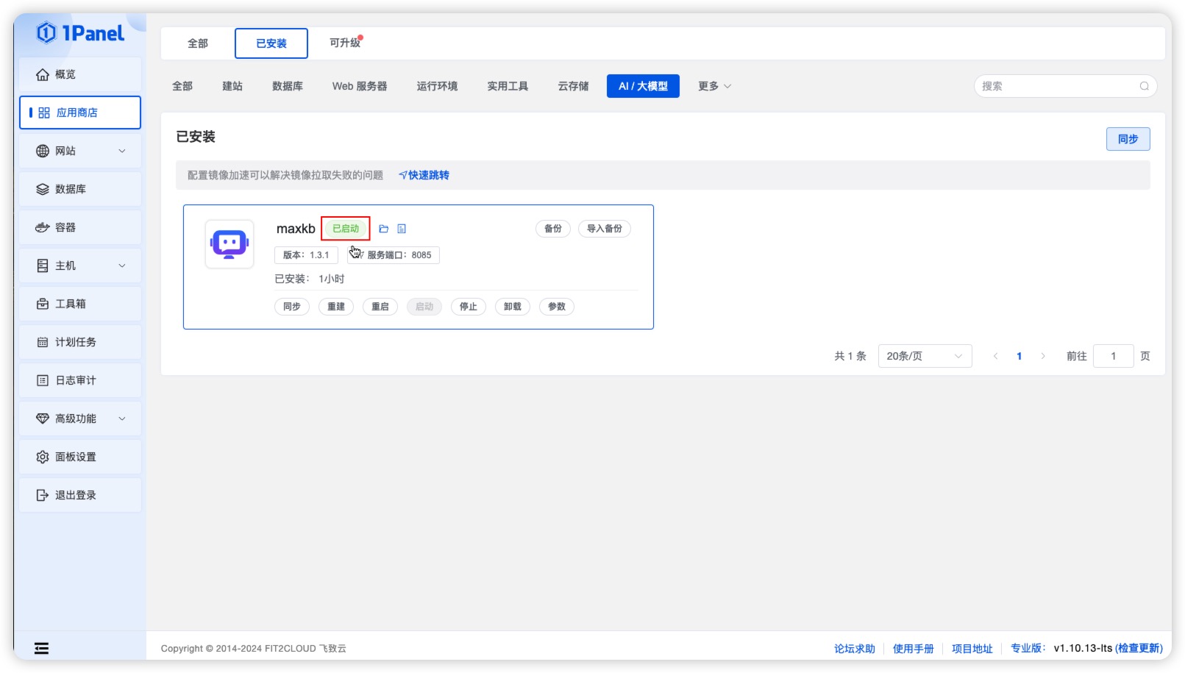Follow the 快速跳转 mirror config link

coord(425,175)
